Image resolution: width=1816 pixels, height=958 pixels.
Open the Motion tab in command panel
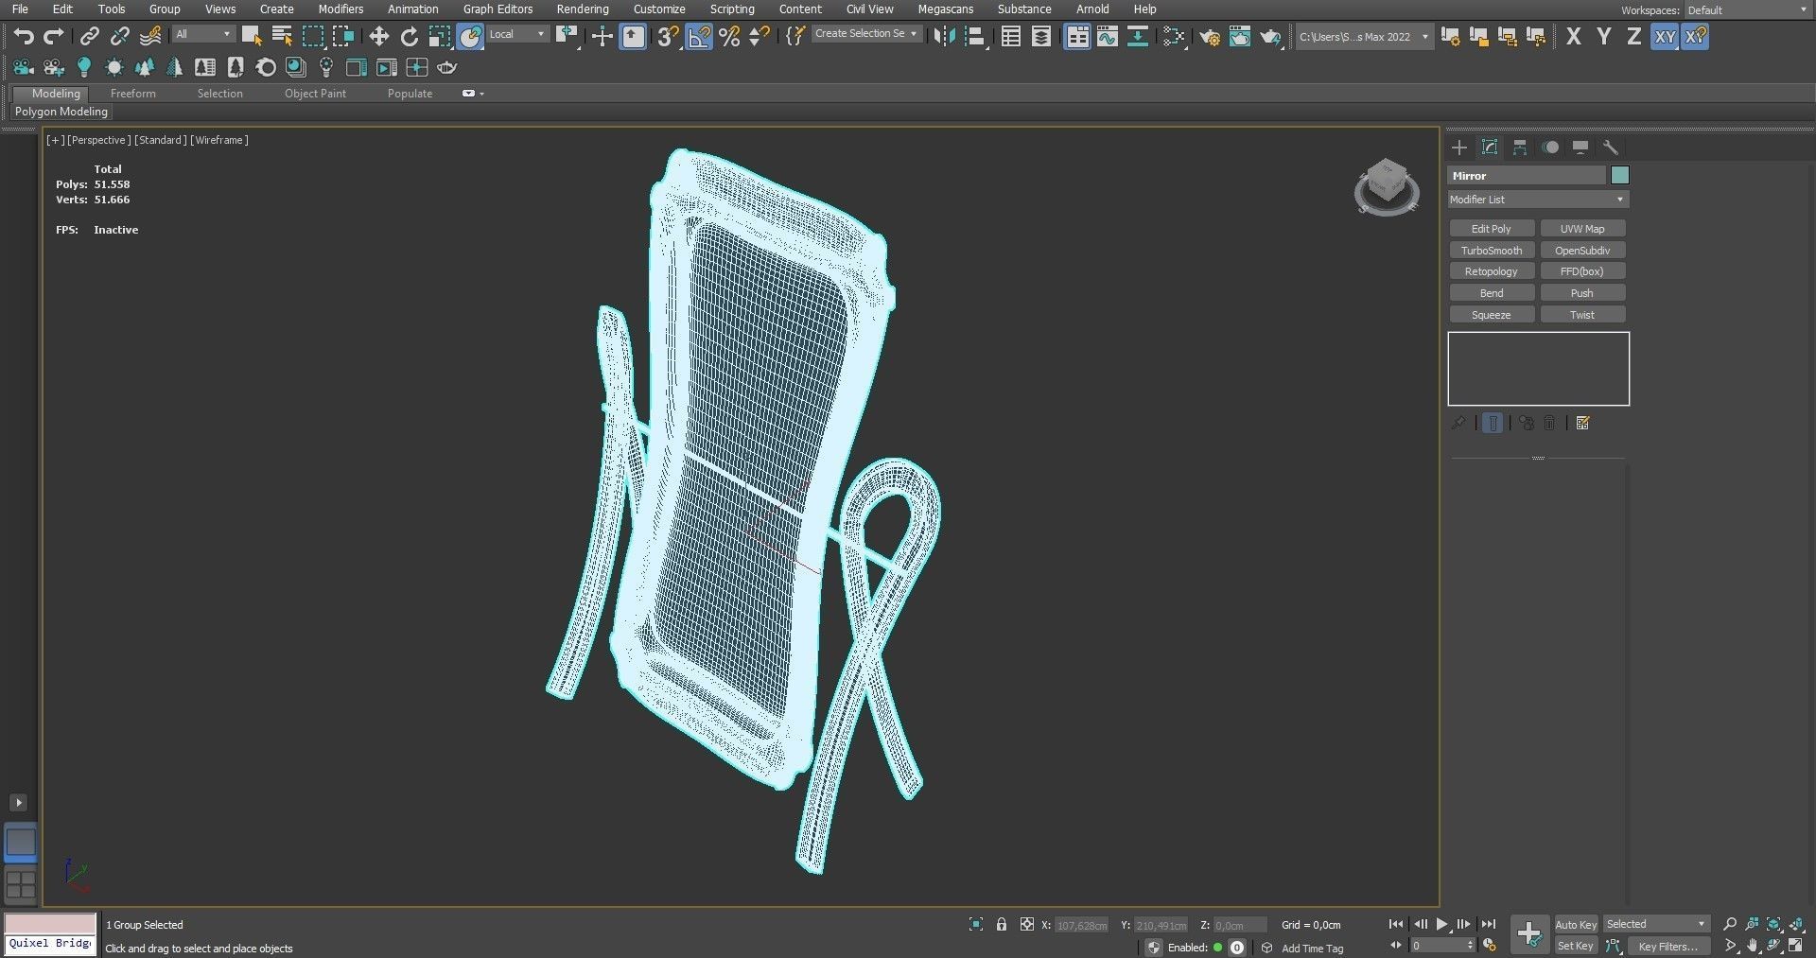(x=1550, y=148)
